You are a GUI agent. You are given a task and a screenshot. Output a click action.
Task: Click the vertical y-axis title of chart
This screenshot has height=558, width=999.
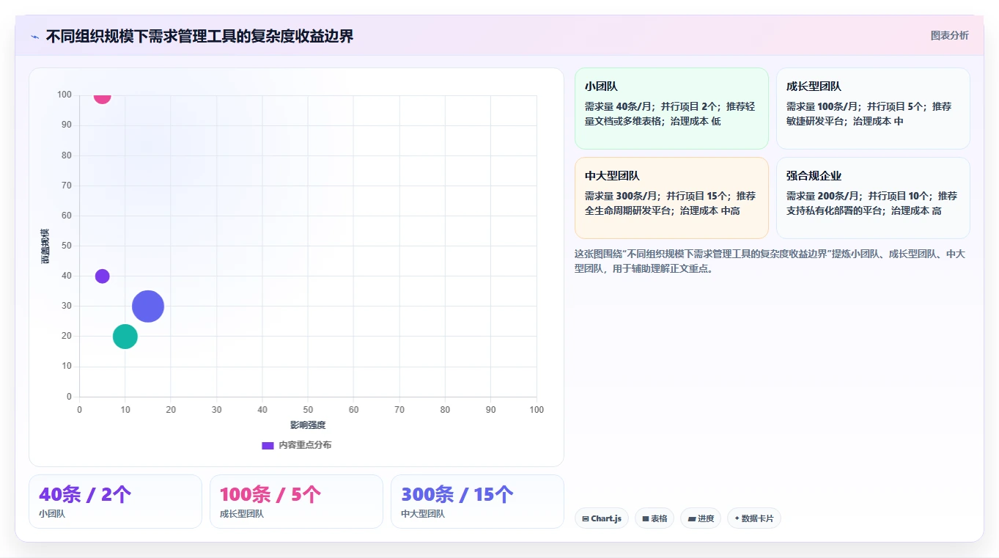point(45,246)
